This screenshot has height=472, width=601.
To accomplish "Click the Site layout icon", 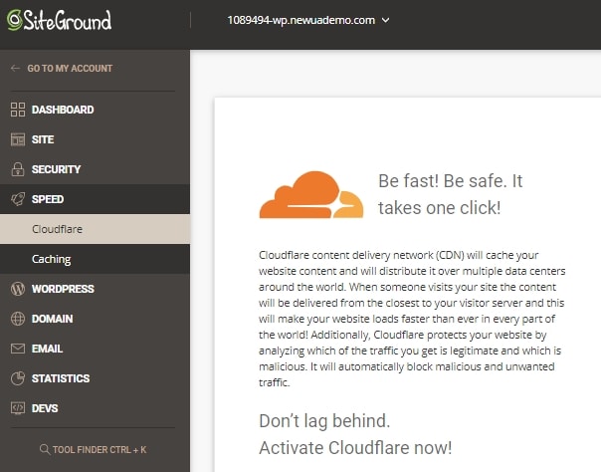I will (x=18, y=139).
